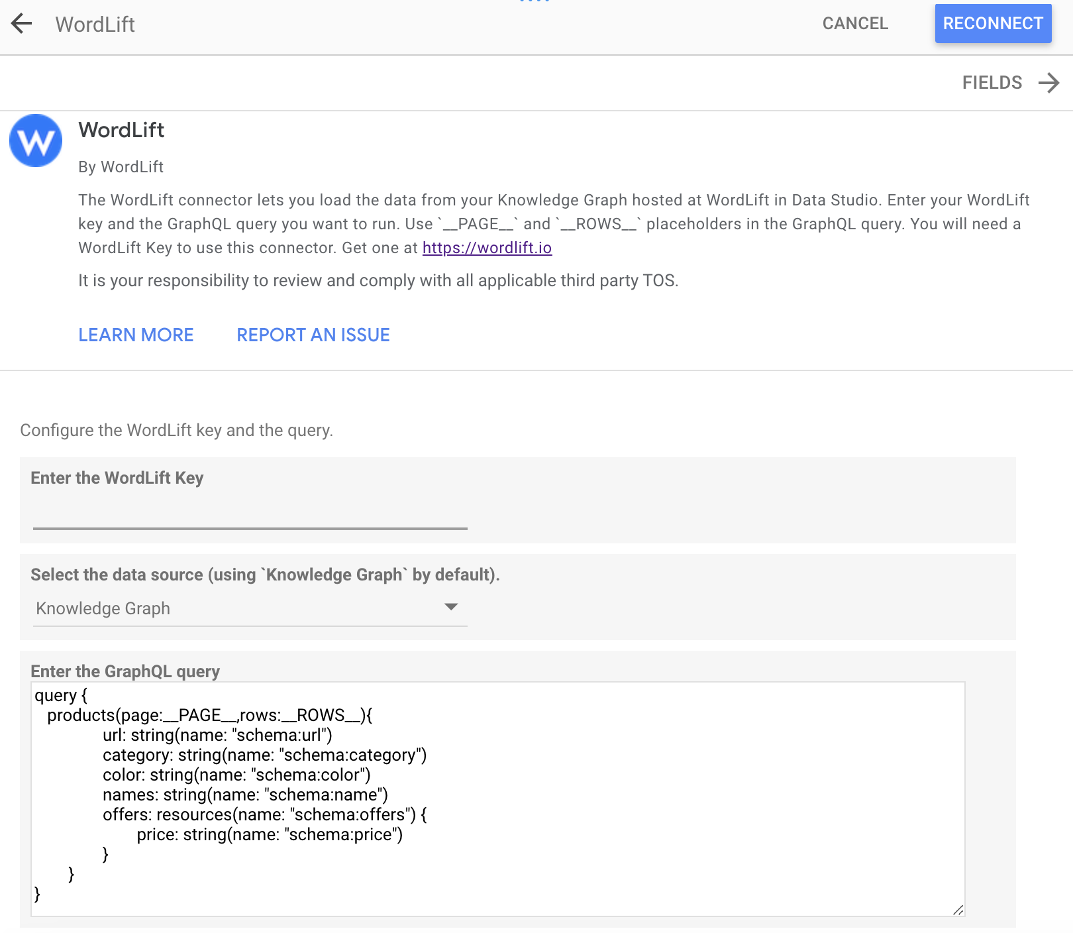Click the WordLift connector heading
The image size is (1073, 933).
[x=121, y=130]
